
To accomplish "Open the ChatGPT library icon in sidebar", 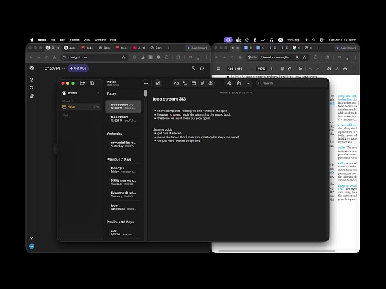I will pos(31,96).
